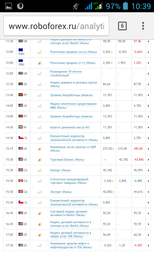Viewport: 154px width, 258px height.
Task: Expand details arrow for Агрегат денежной массы М3 row
Action: pyautogui.click(x=148, y=127)
